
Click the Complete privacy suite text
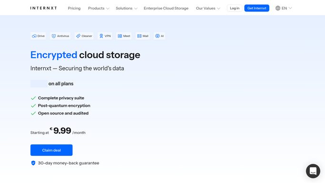[61, 98]
